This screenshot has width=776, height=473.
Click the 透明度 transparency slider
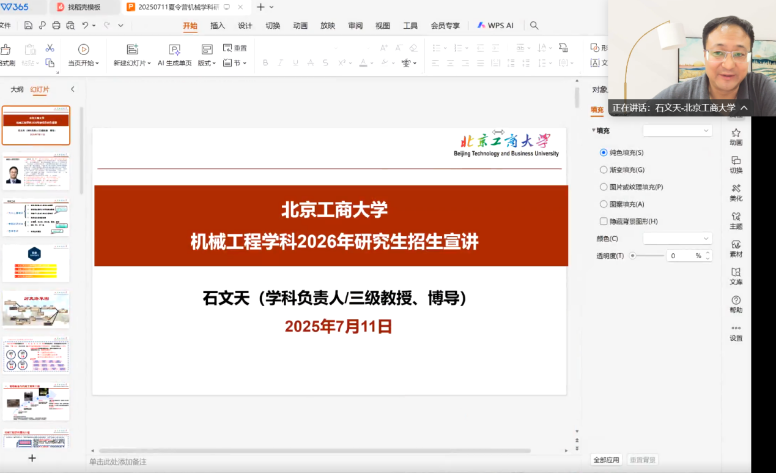[647, 256]
